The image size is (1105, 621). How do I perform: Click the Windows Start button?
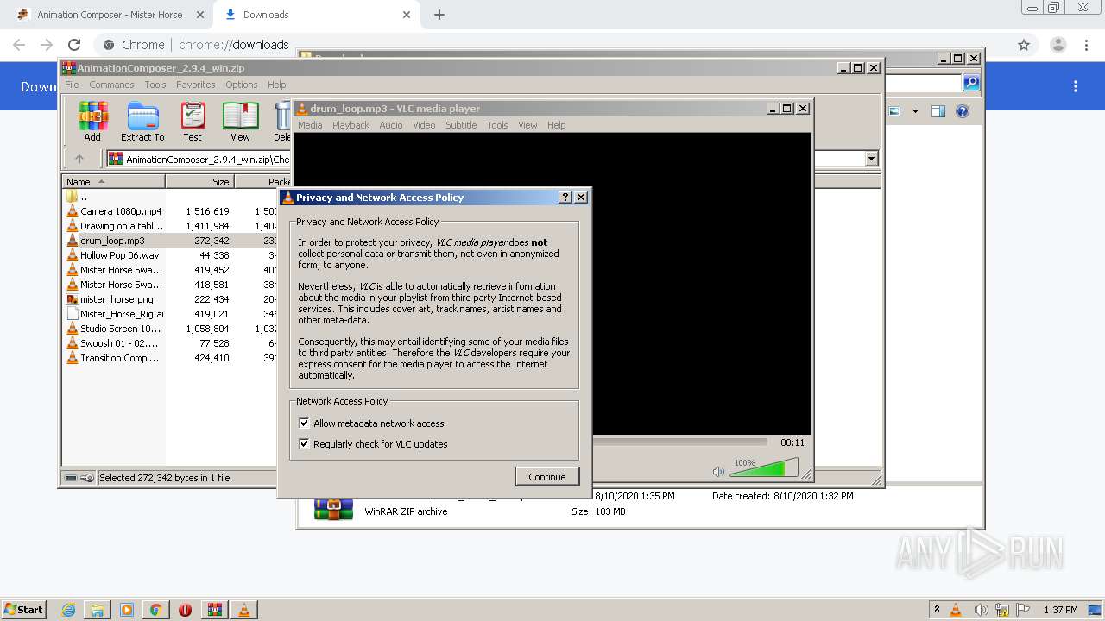[x=24, y=610]
